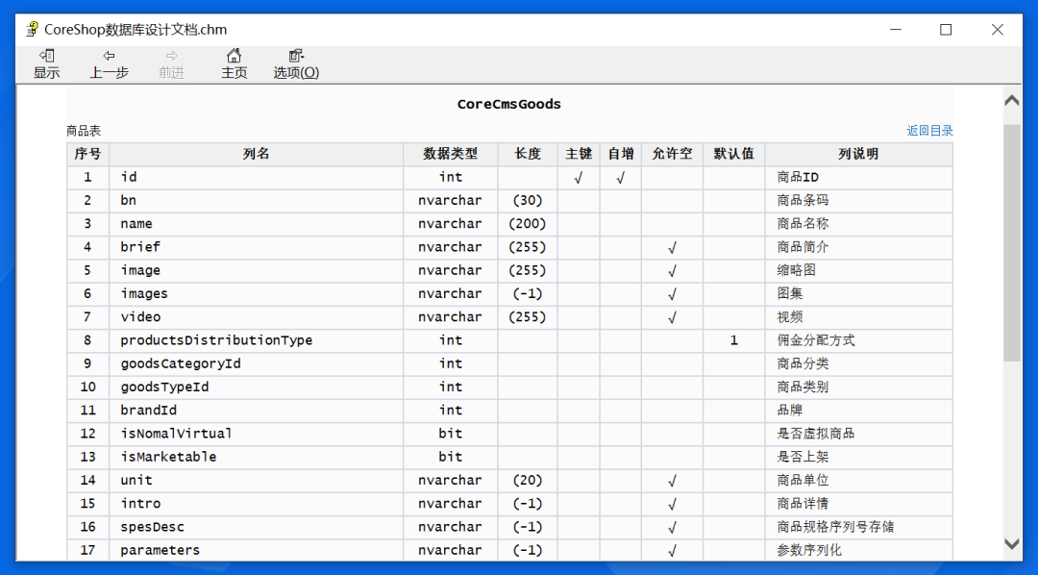
Task: Click the (200) length cell of name row
Action: 528,223
